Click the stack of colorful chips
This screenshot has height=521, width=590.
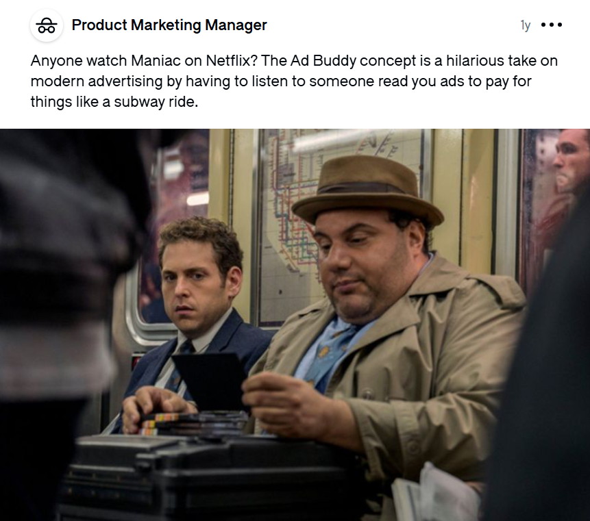coord(158,423)
